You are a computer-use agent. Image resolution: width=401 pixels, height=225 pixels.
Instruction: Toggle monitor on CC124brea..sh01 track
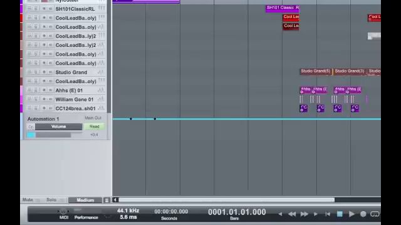tap(50, 108)
